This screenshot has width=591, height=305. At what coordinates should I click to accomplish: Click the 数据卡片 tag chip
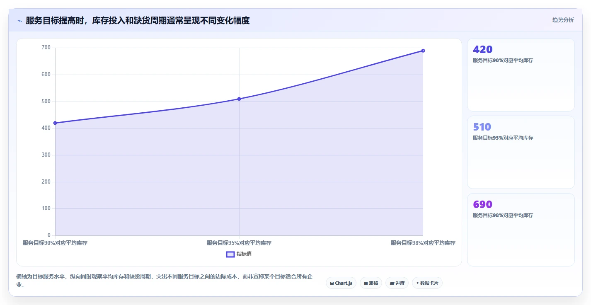(x=427, y=283)
